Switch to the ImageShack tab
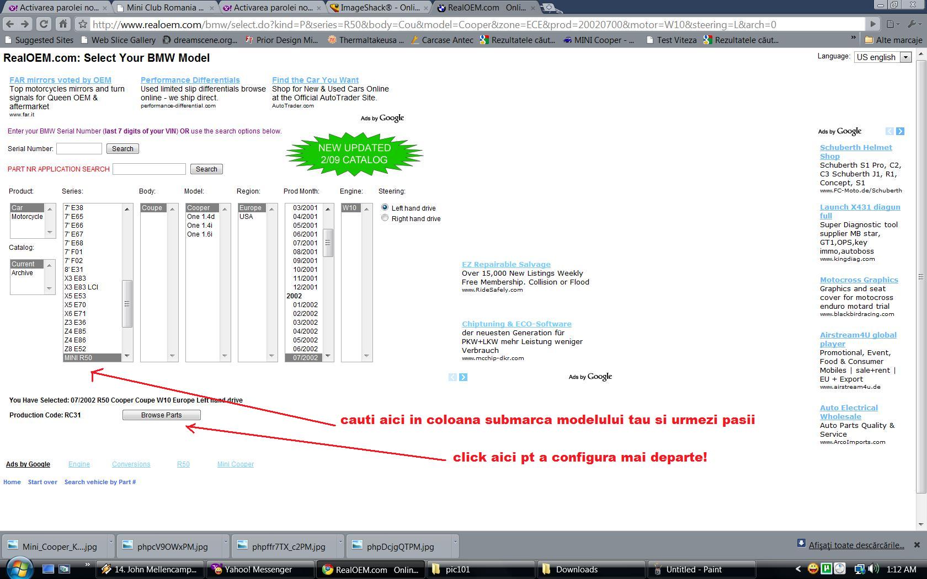Image resolution: width=927 pixels, height=579 pixels. (379, 8)
